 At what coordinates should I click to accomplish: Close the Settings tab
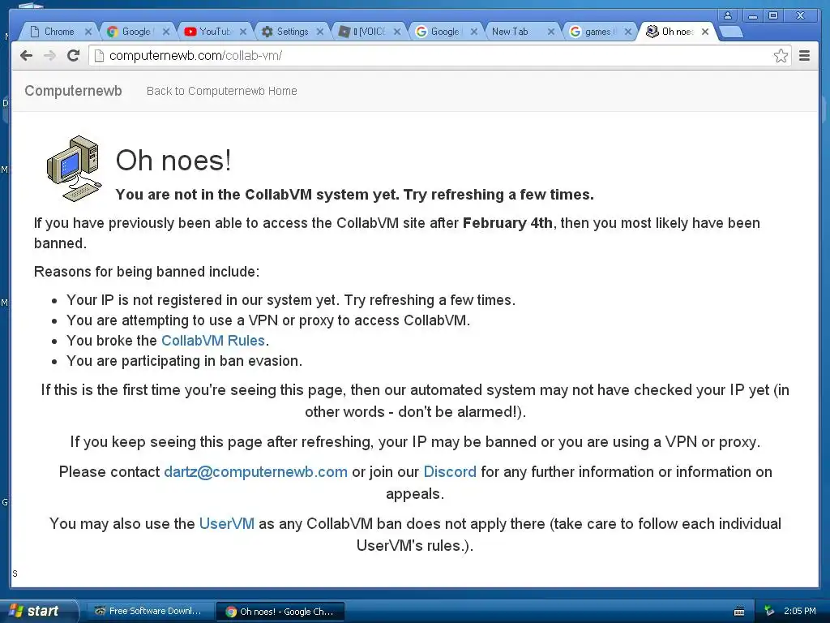pos(319,32)
